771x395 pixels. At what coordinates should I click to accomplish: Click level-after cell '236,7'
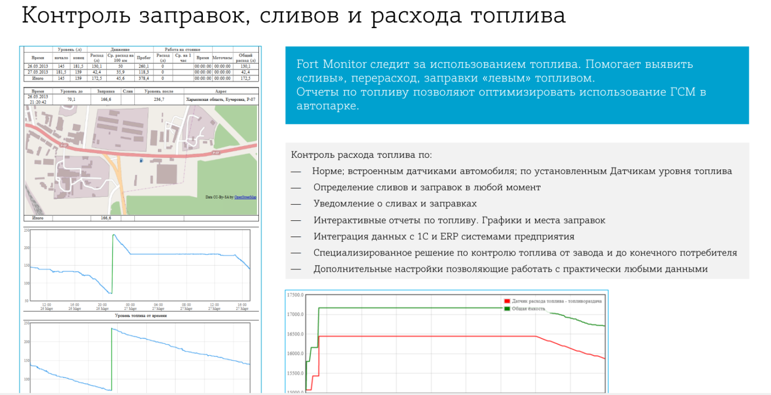point(159,99)
